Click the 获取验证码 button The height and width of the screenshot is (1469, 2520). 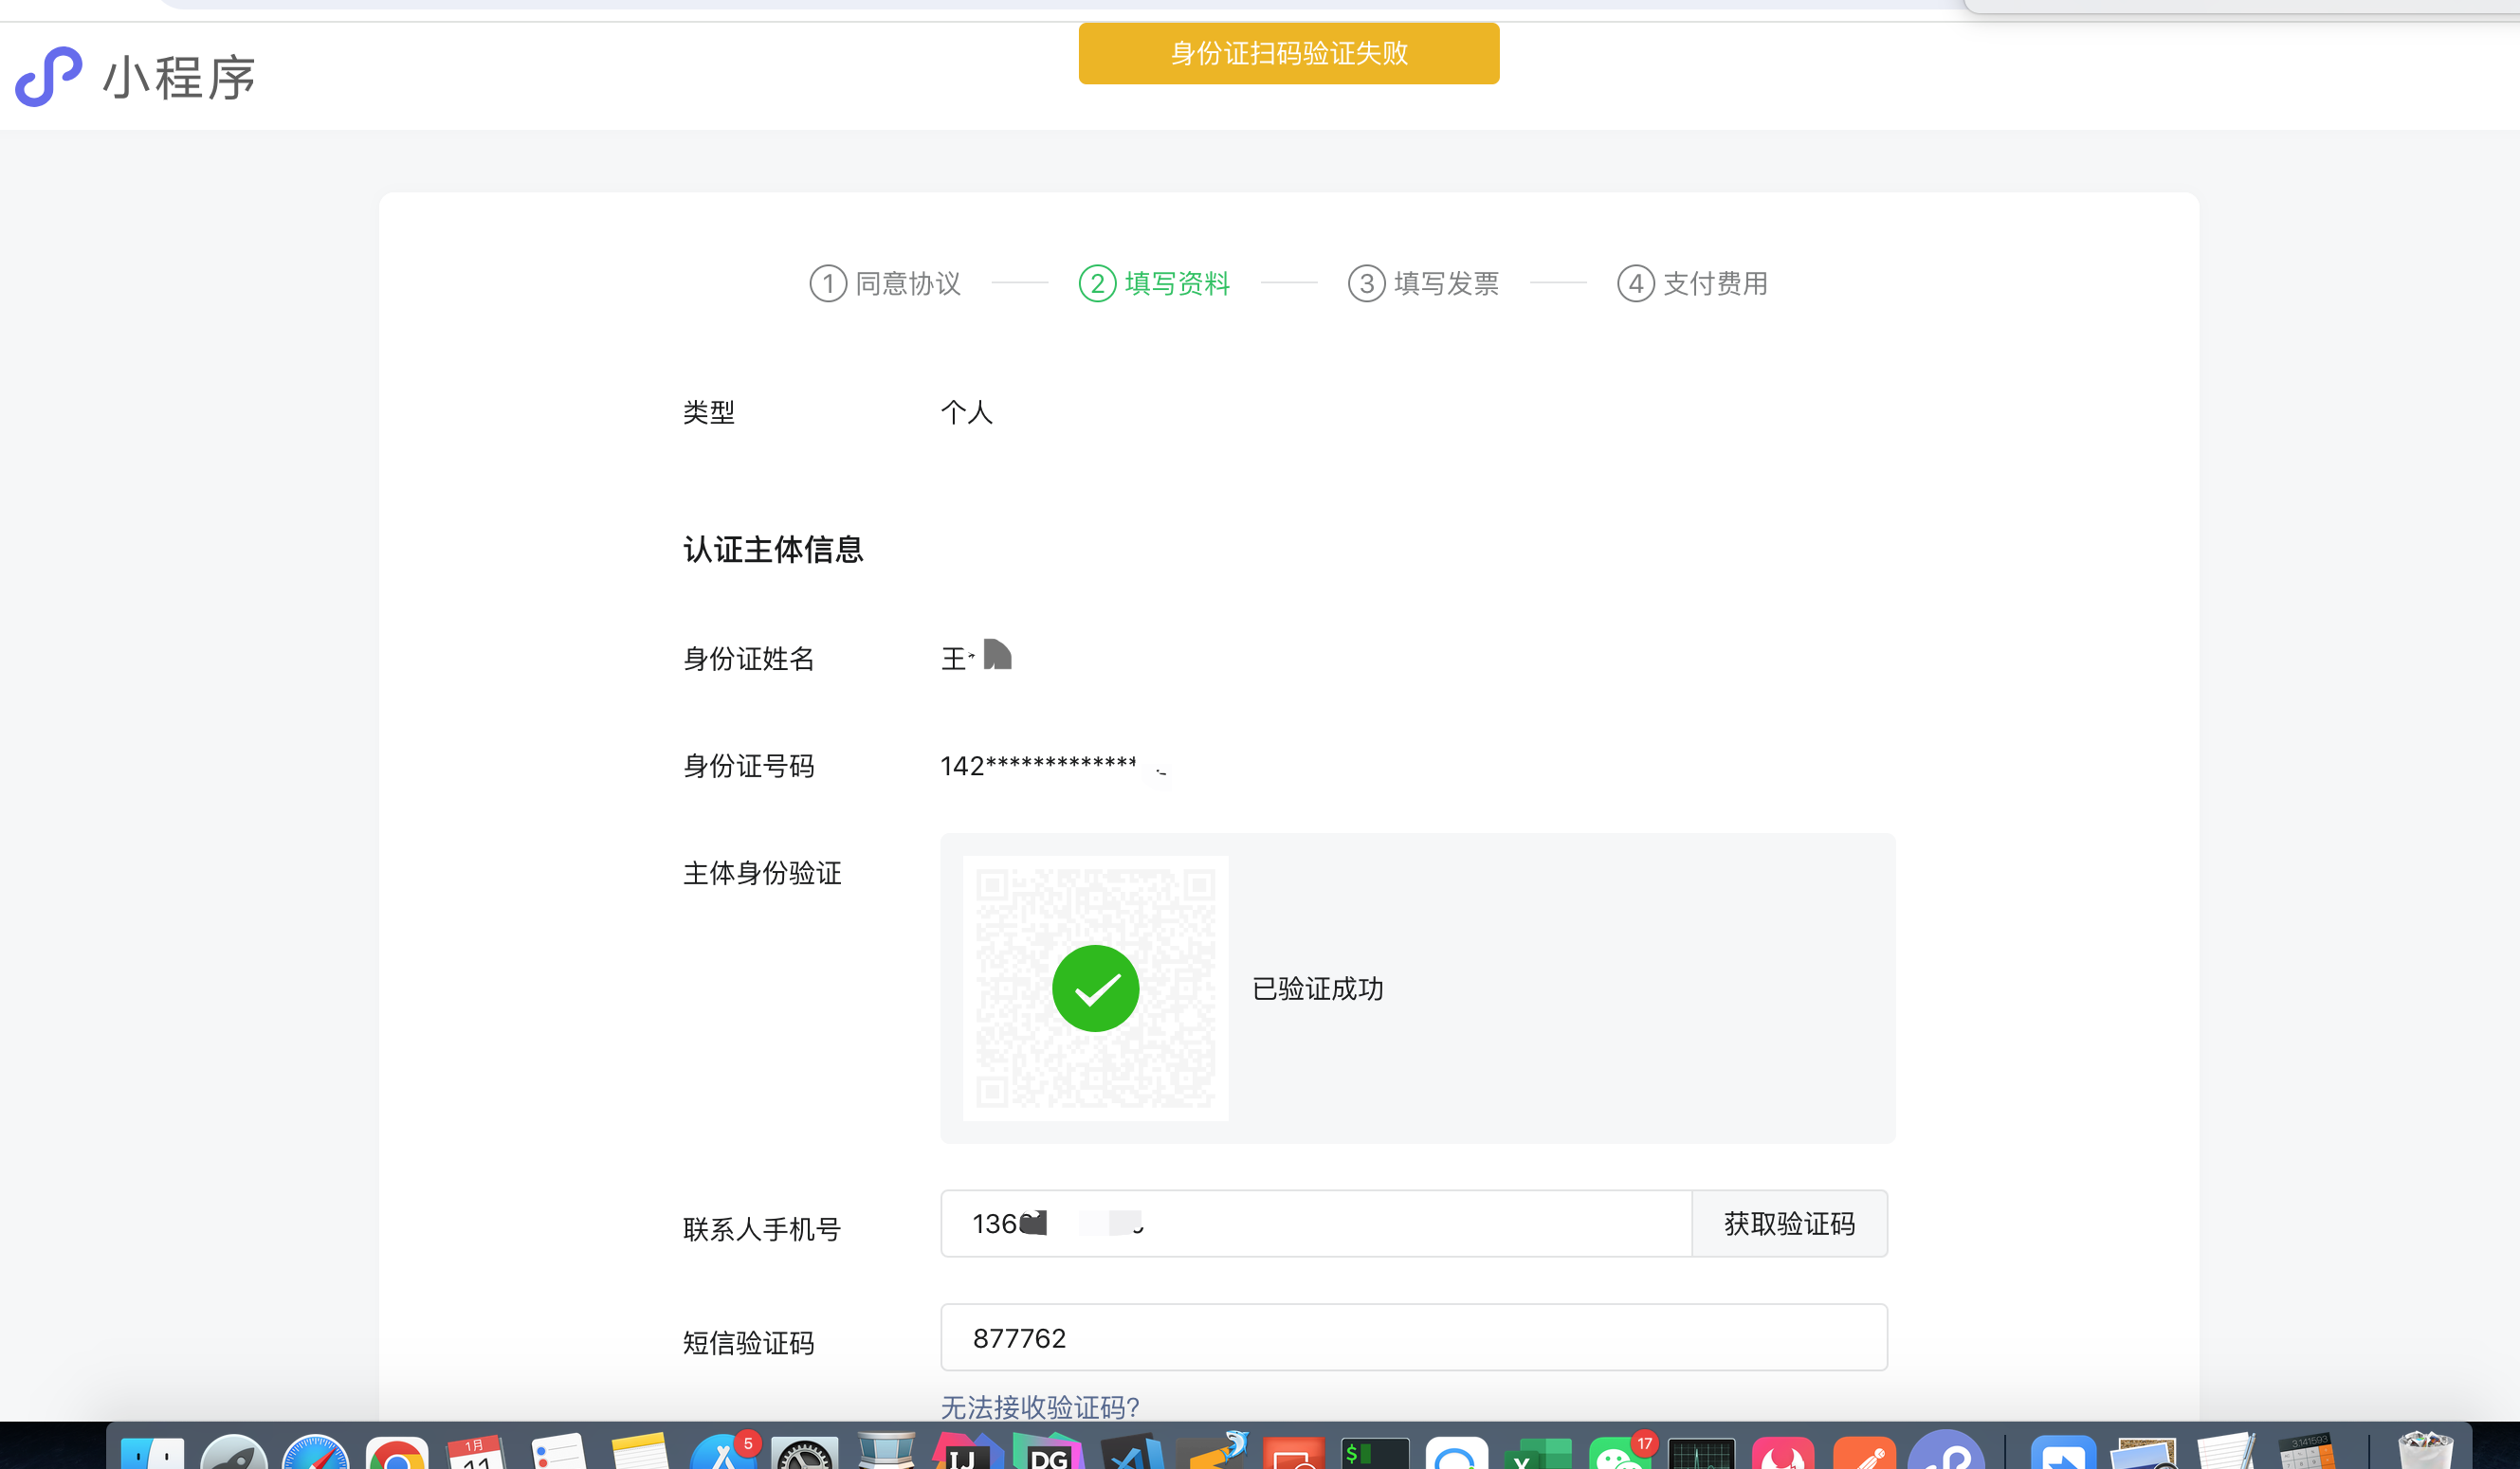pyautogui.click(x=1788, y=1224)
